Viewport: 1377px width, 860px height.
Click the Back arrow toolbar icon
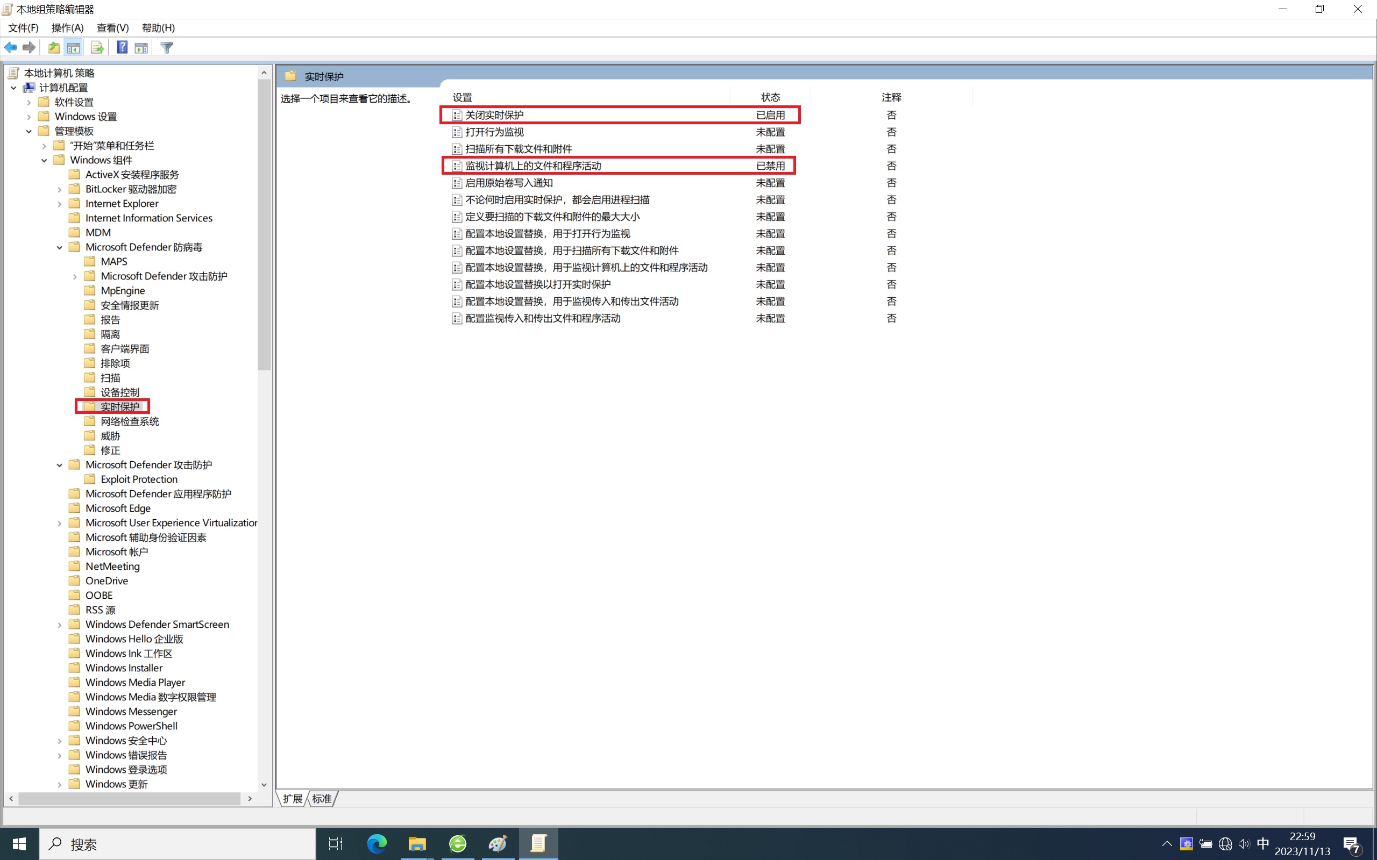coord(10,48)
